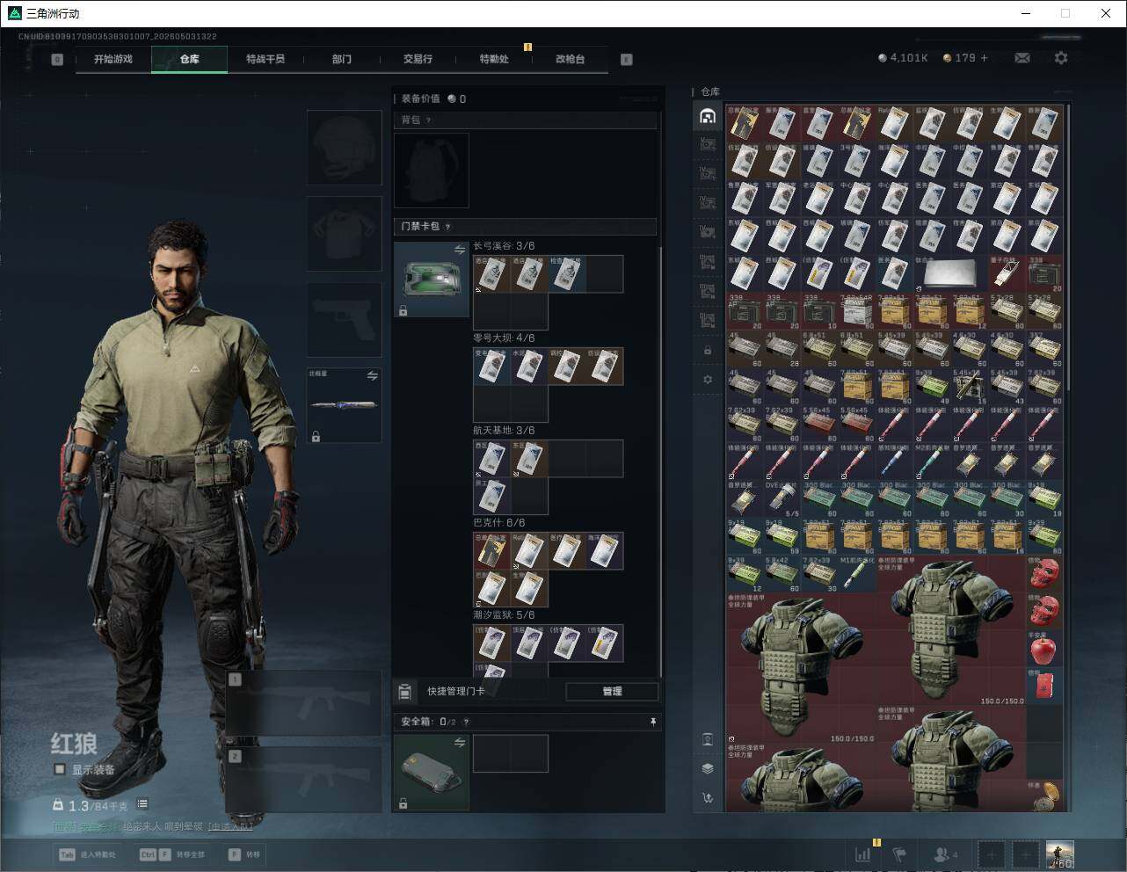This screenshot has height=872, width=1127.
Task: Click the 潮汐监狱: 5/6 label
Action: [x=504, y=615]
